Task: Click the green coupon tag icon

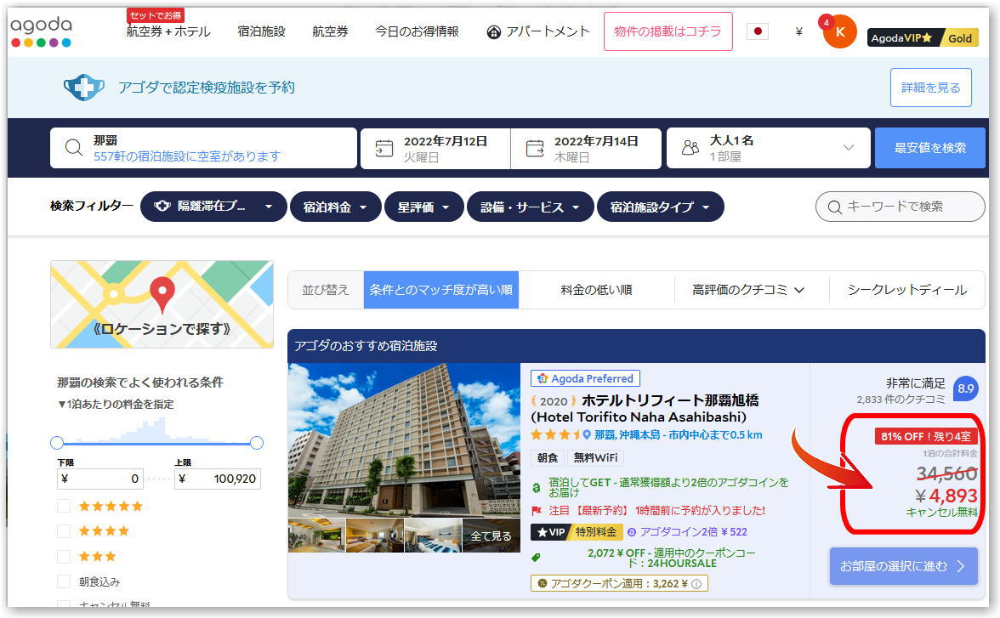Action: [x=536, y=558]
